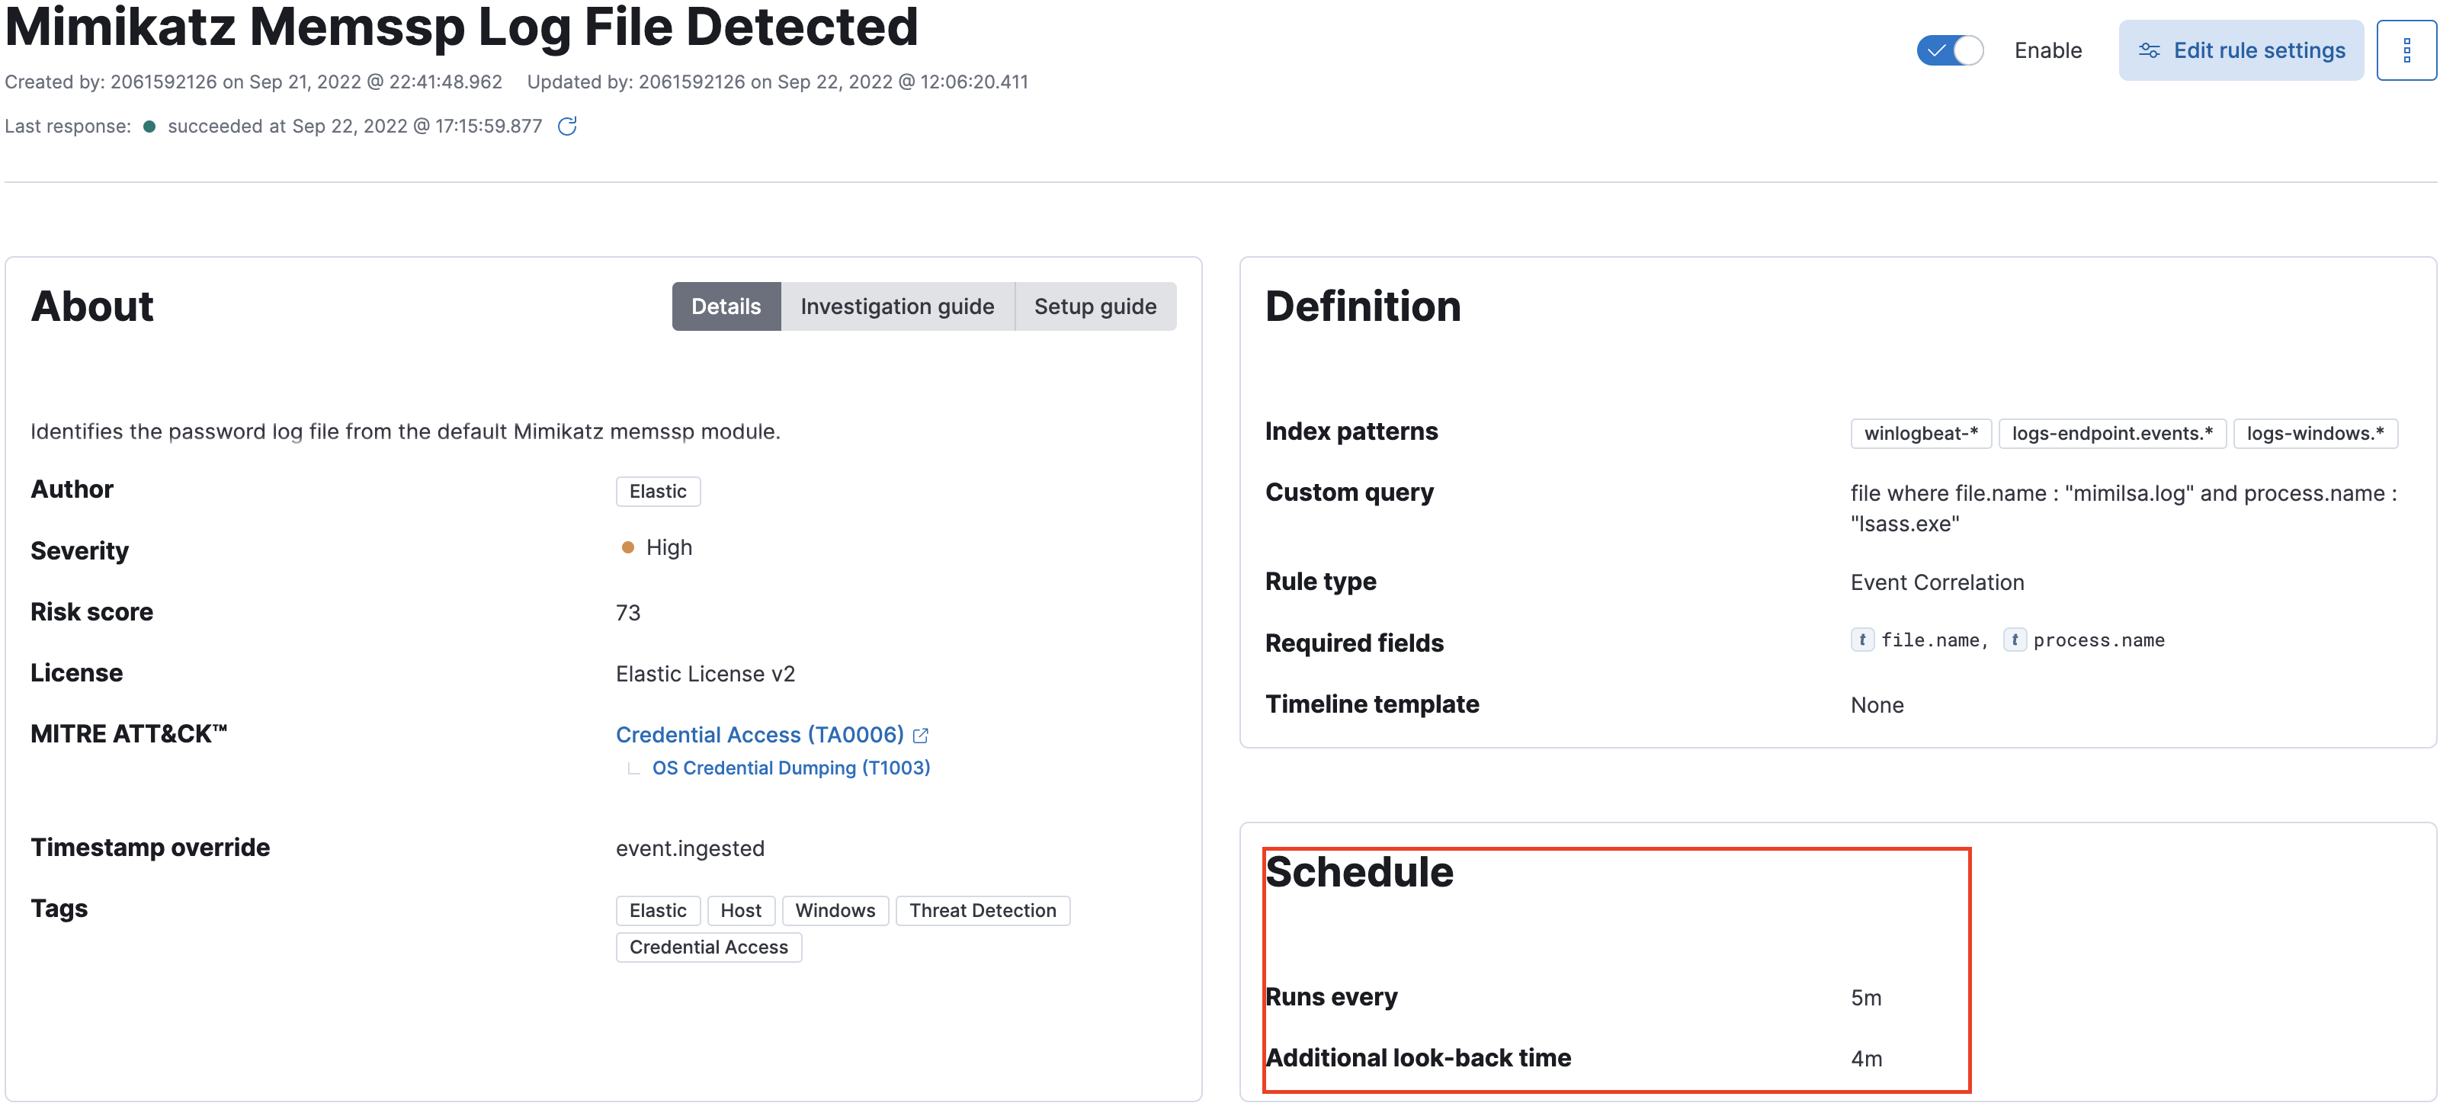The height and width of the screenshot is (1119, 2456).
Task: Select the Details tab
Action: [x=726, y=306]
